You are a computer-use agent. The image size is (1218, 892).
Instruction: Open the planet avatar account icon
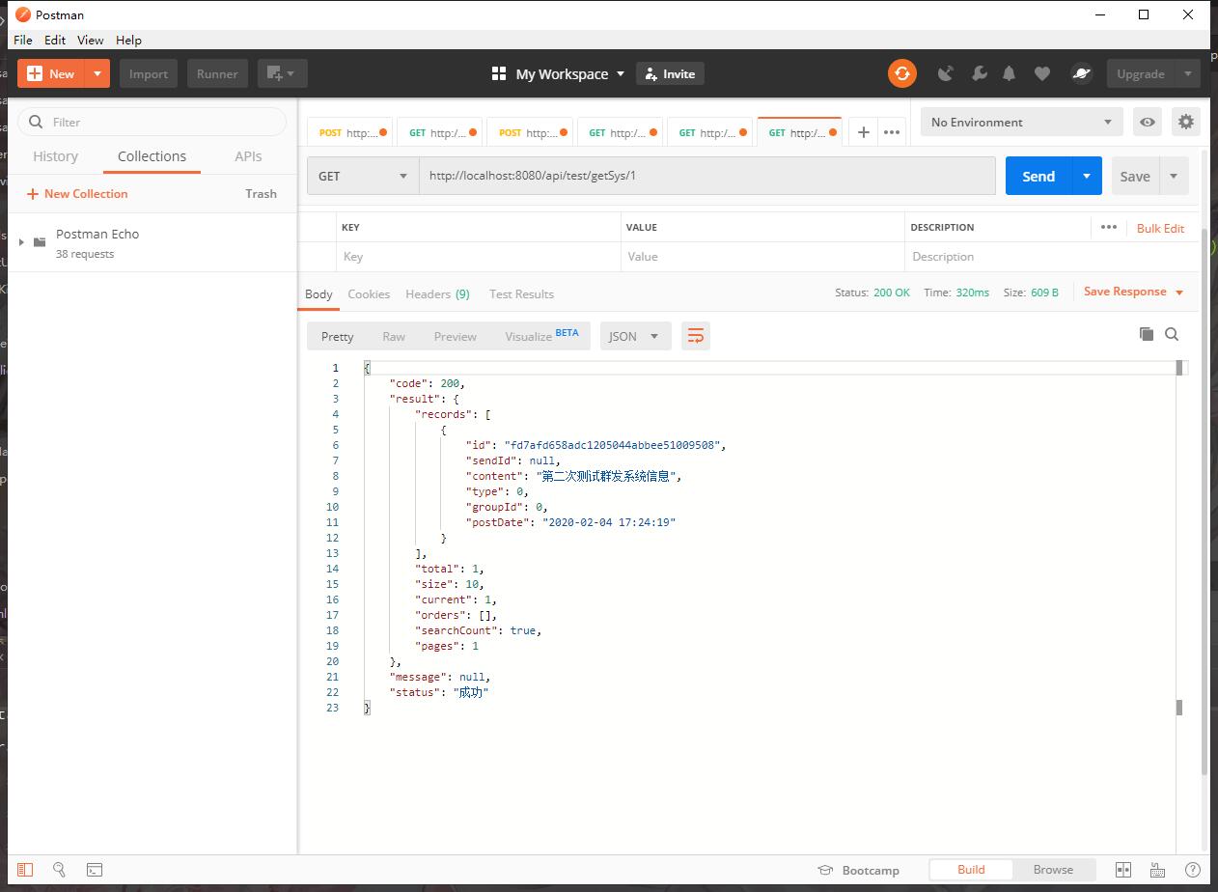pyautogui.click(x=1082, y=73)
